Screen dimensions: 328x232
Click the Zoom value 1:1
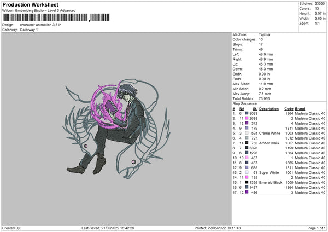pyautogui.click(x=317, y=23)
